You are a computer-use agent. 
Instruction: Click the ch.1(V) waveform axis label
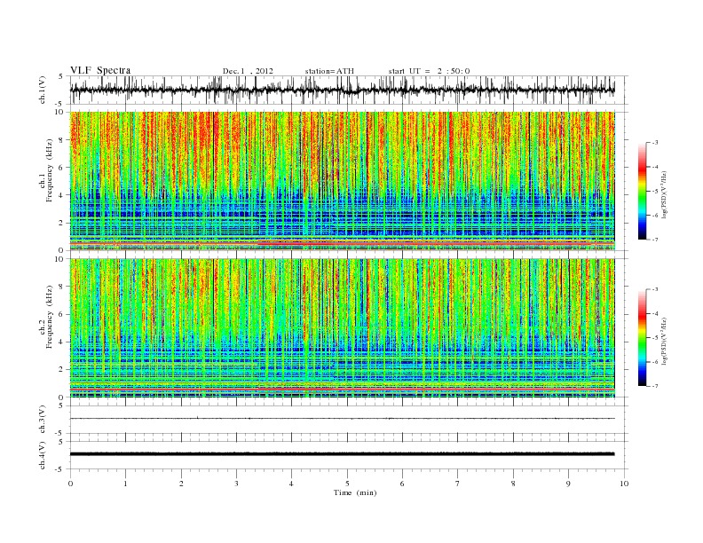coord(43,90)
